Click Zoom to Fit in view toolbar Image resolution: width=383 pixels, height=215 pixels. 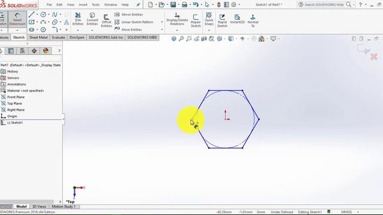click(181, 38)
